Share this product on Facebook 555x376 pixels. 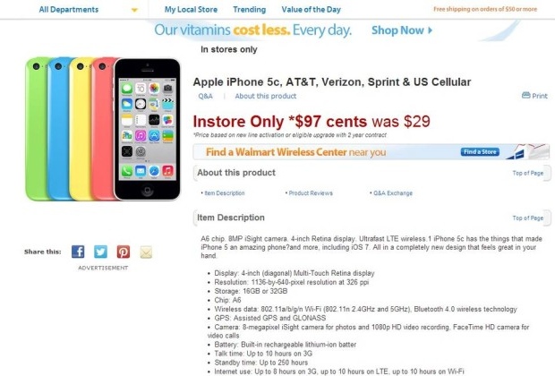tap(78, 252)
